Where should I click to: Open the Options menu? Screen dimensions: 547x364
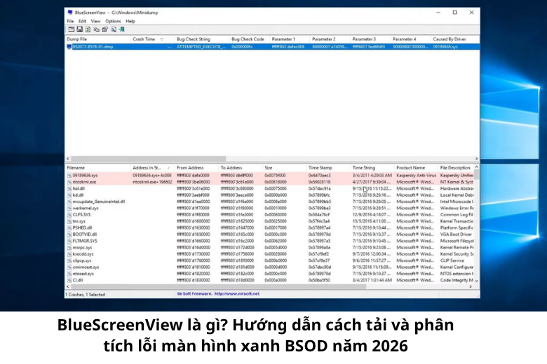click(x=113, y=21)
